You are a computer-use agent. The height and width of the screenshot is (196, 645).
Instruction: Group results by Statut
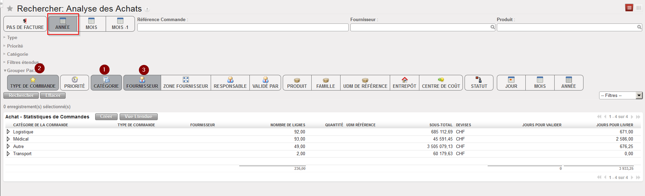tap(479, 83)
